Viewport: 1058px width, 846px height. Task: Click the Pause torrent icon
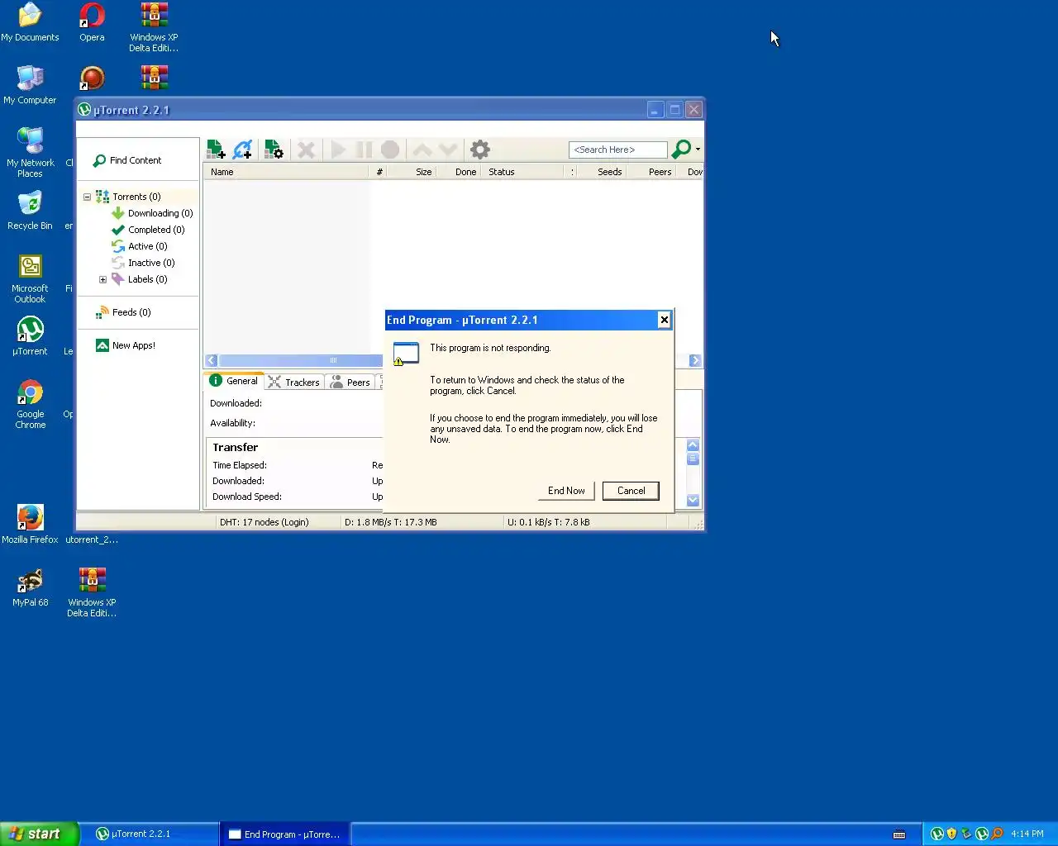364,150
